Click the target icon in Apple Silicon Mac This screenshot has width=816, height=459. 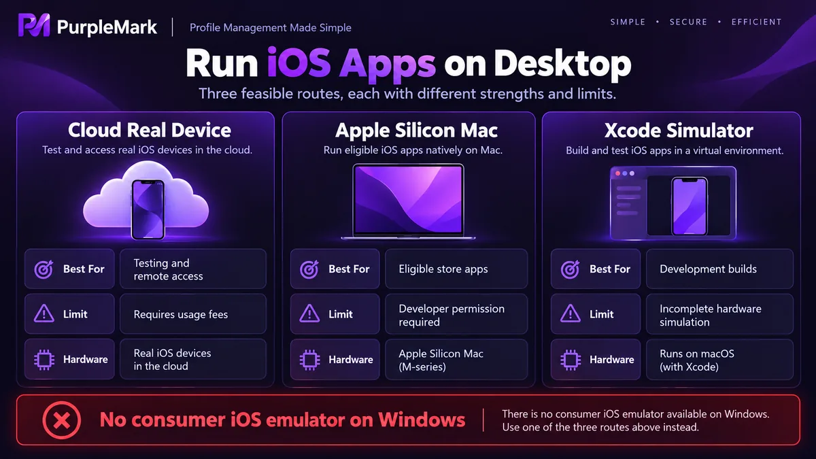coord(309,269)
